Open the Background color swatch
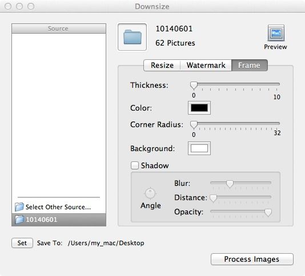Screen dimensions: 305x276 pos(199,148)
